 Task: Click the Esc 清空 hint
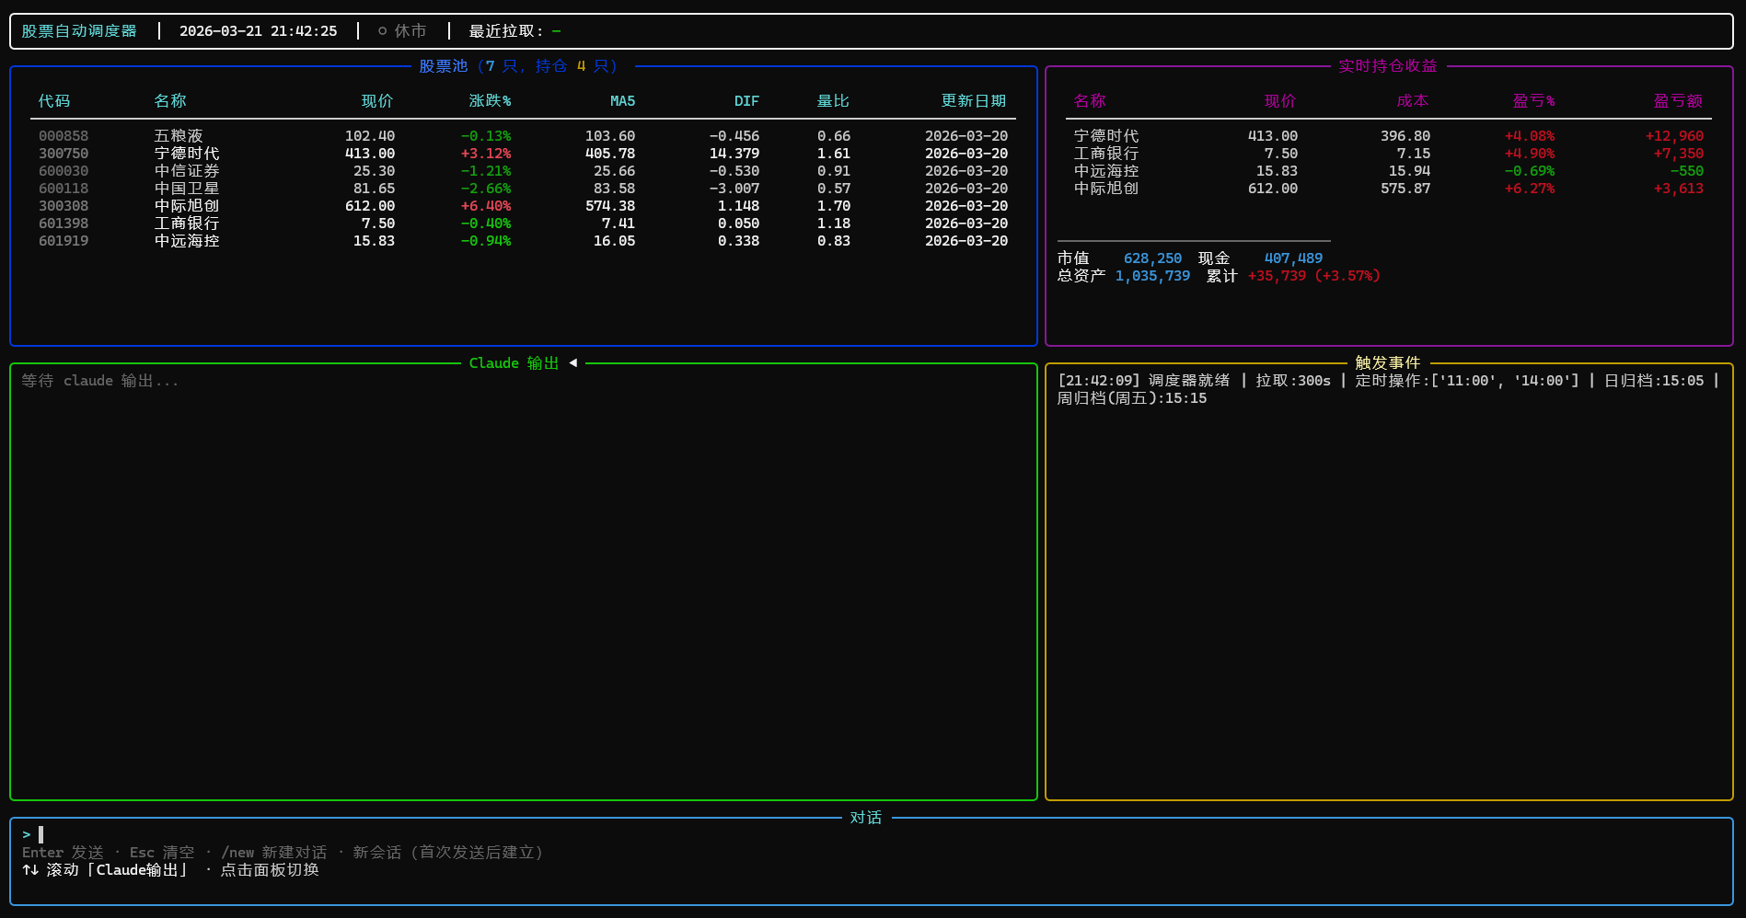(162, 853)
